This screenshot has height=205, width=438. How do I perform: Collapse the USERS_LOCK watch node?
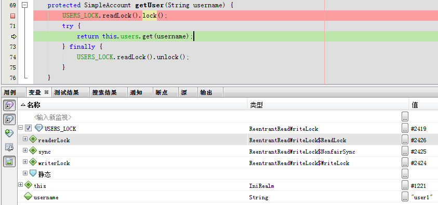point(20,128)
